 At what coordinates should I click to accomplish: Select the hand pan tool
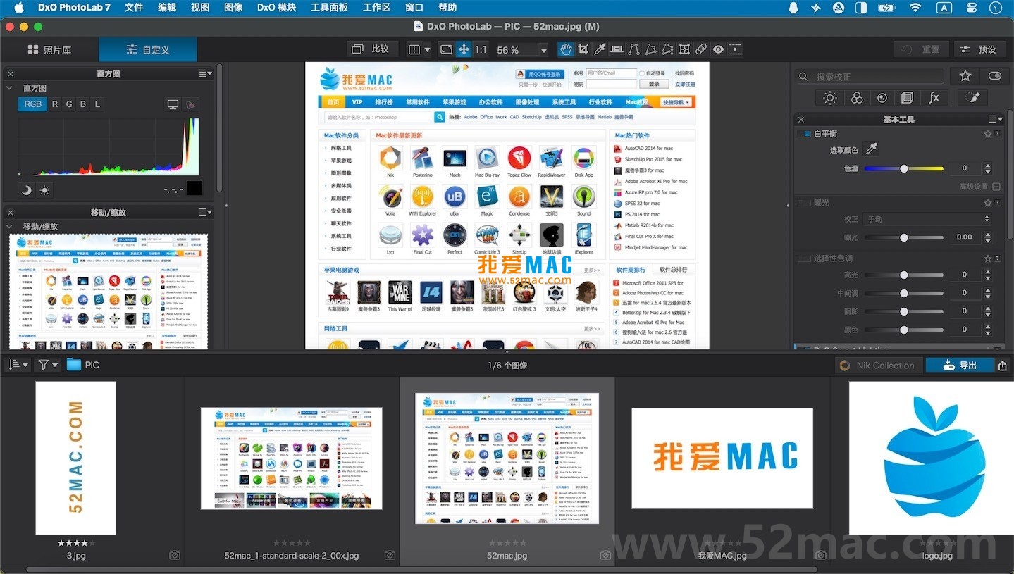(566, 49)
